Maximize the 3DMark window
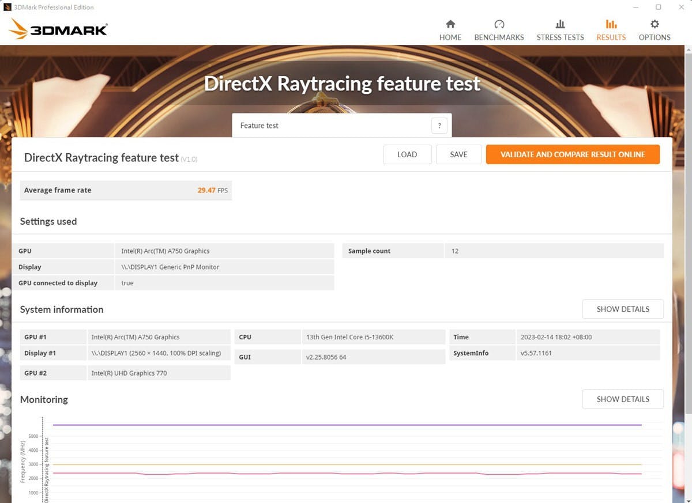The height and width of the screenshot is (503, 692). (659, 7)
